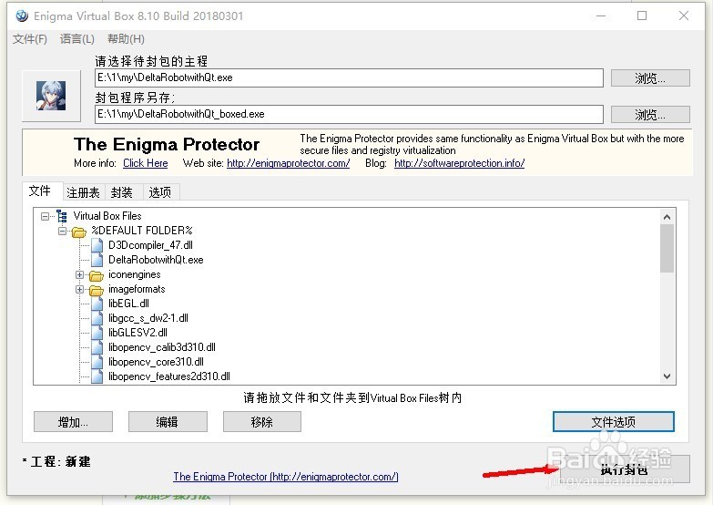Click the file tree scrollbar down arrow
Image resolution: width=713 pixels, height=505 pixels.
(x=667, y=376)
